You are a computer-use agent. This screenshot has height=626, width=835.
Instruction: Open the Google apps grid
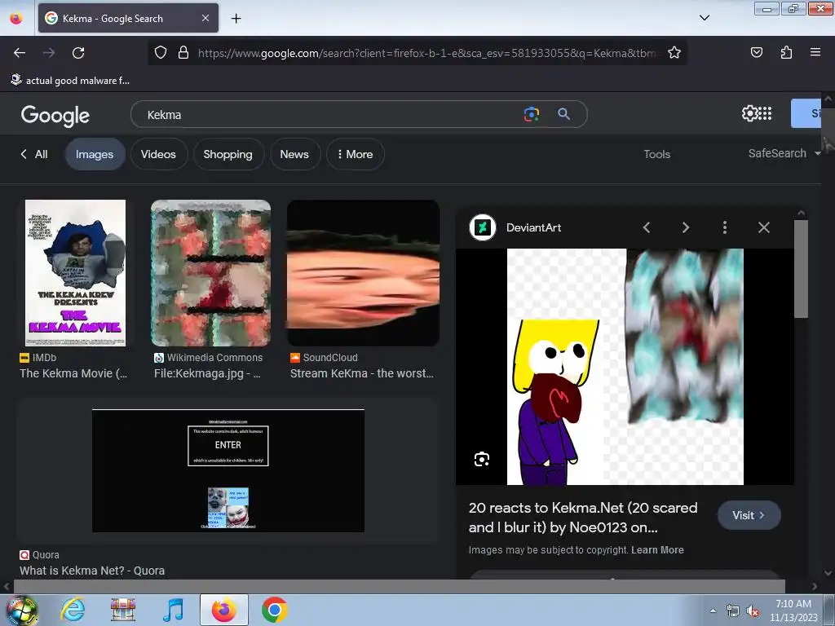pos(765,113)
